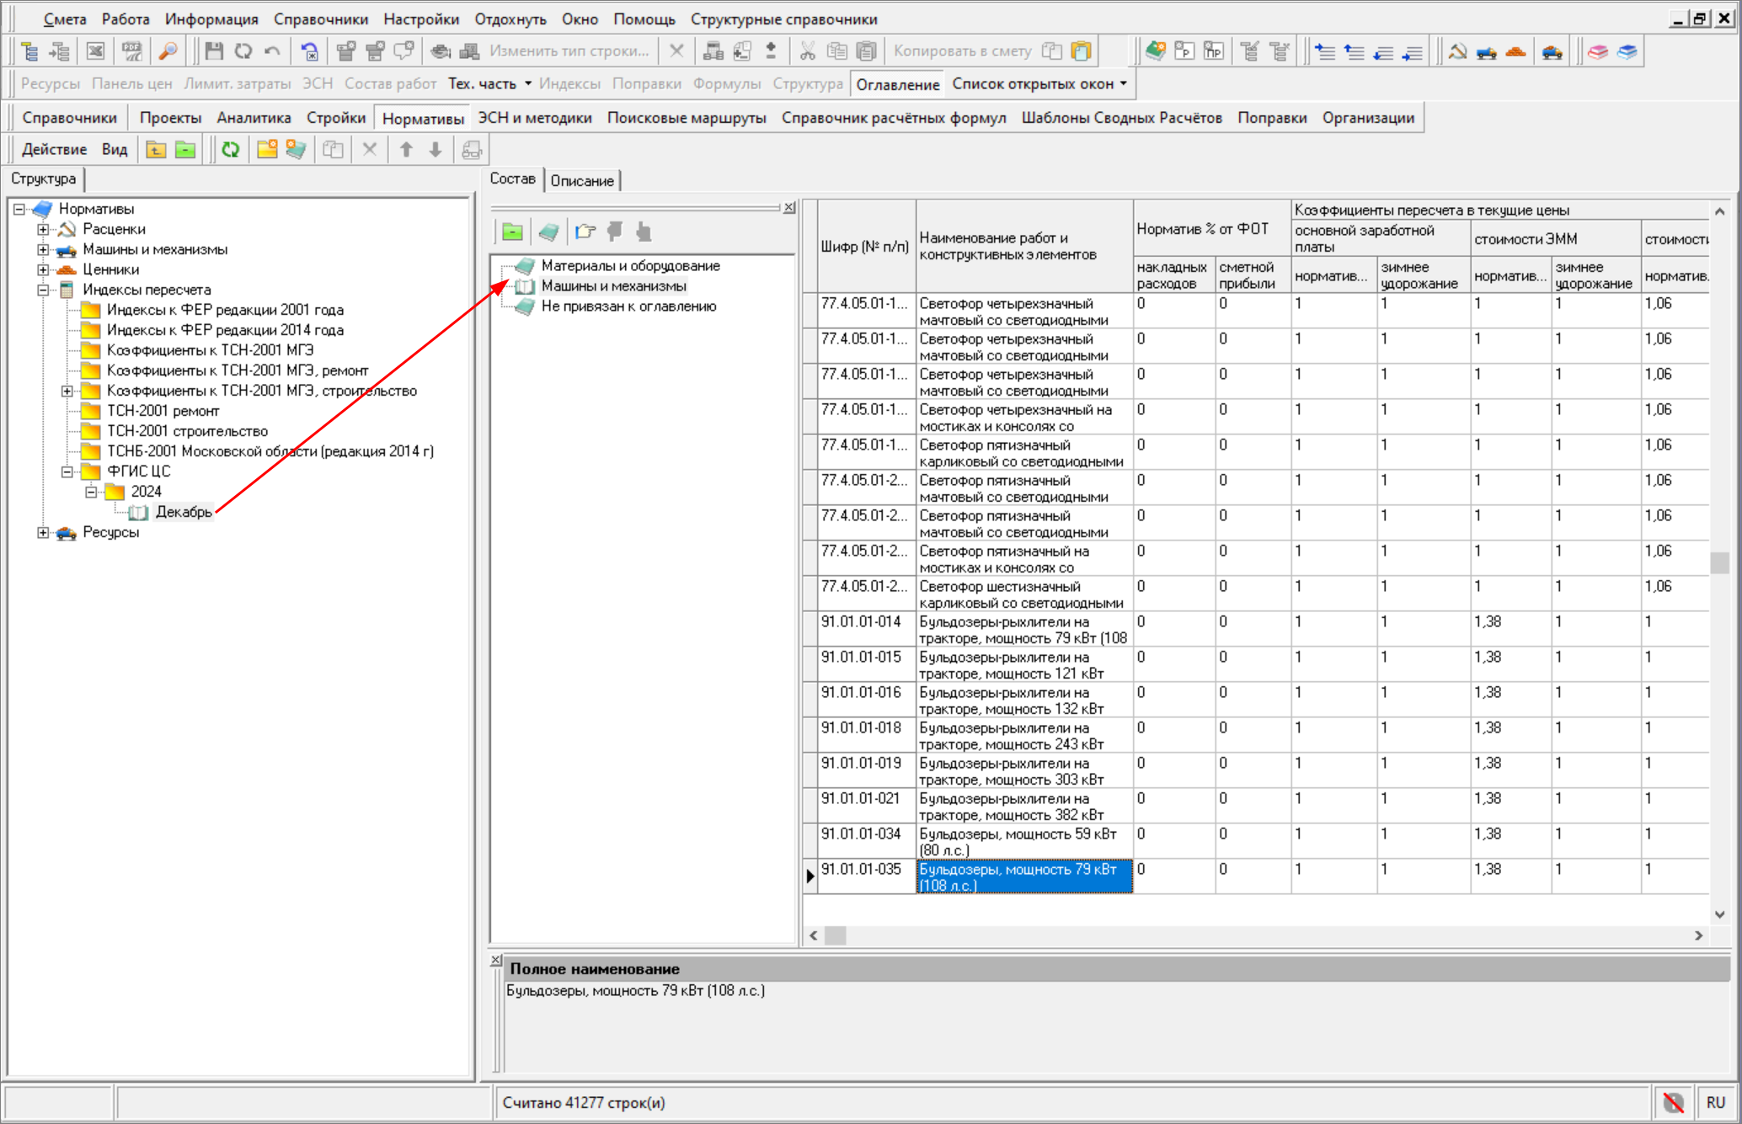The image size is (1742, 1124).
Task: Switch to the Организации tab
Action: tap(1368, 118)
